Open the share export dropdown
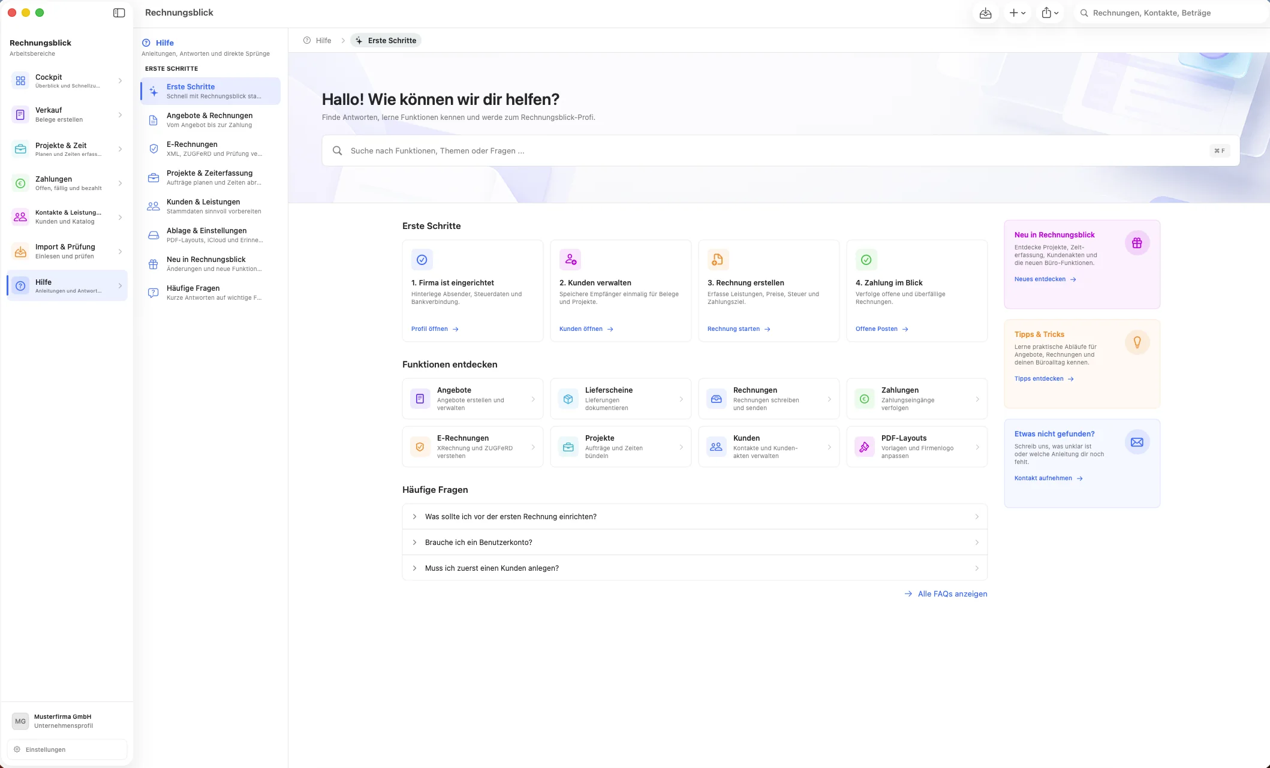Image resolution: width=1270 pixels, height=768 pixels. click(x=1049, y=13)
